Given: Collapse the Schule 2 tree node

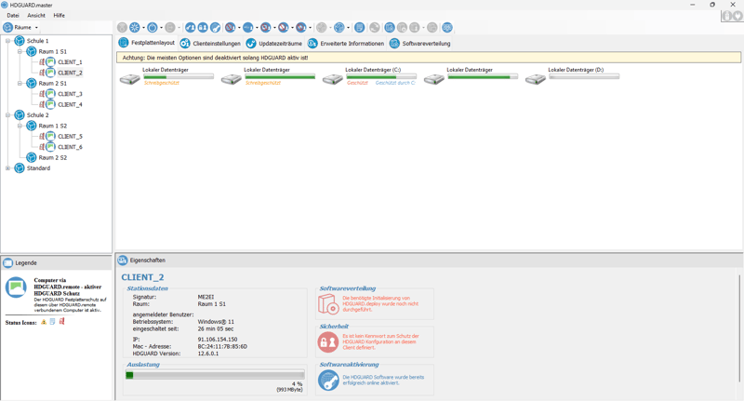Looking at the screenshot, I should click(7, 114).
